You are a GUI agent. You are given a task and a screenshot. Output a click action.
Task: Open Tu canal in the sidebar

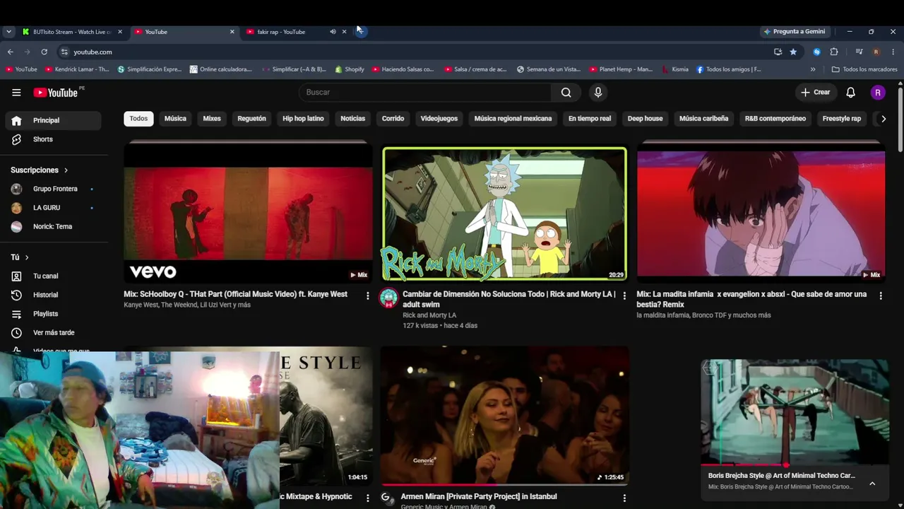[53, 276]
